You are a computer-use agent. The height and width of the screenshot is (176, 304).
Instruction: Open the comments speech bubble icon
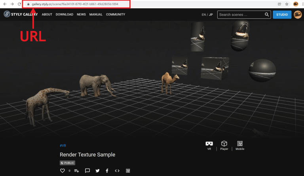(x=87, y=171)
